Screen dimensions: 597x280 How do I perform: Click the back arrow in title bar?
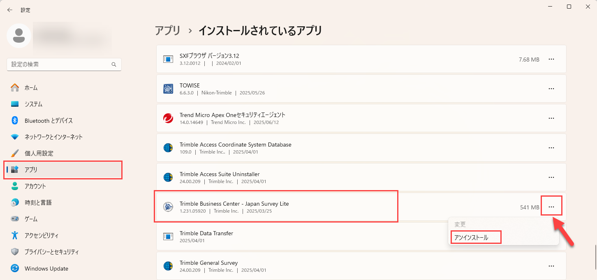10,10
